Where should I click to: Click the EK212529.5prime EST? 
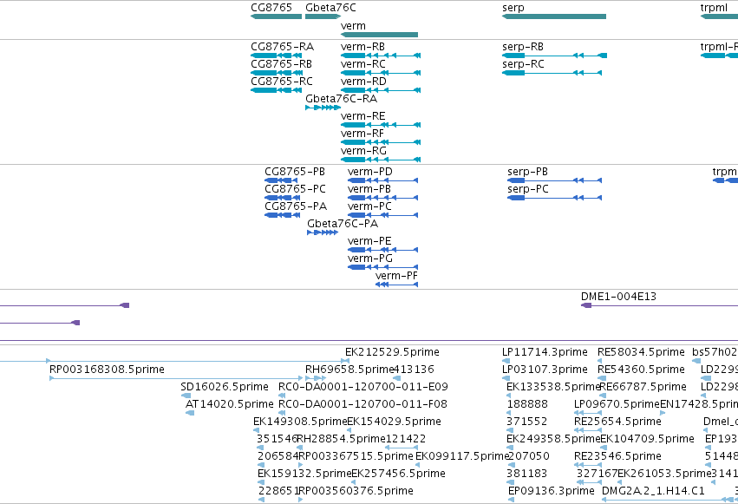[348, 361]
